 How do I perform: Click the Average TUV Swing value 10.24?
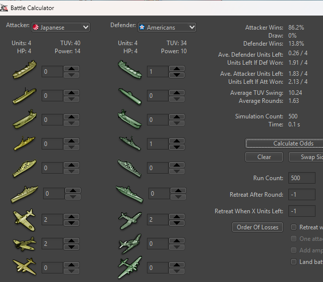295,92
